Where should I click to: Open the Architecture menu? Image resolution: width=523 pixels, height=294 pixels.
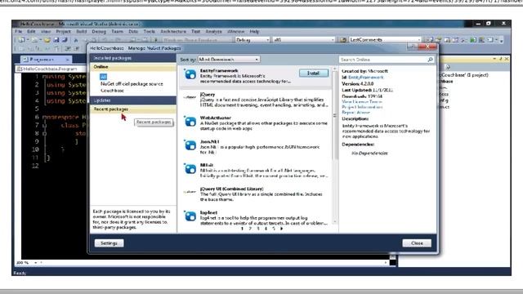tap(173, 31)
